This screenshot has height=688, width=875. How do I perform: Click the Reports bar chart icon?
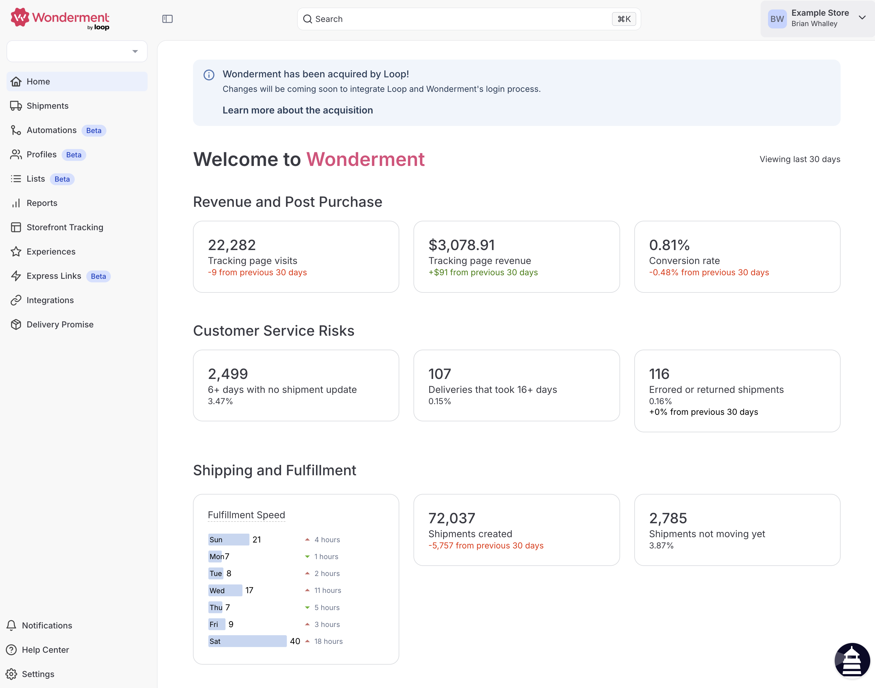pyautogui.click(x=16, y=203)
